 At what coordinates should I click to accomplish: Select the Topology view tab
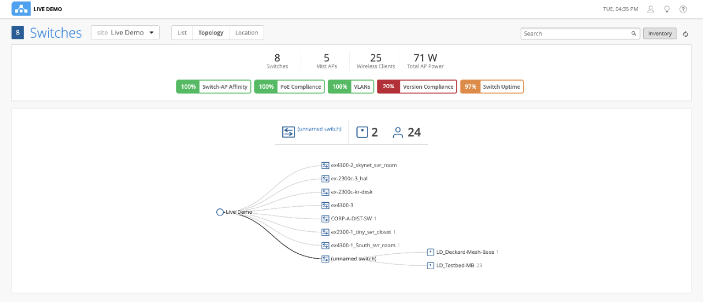[x=211, y=33]
